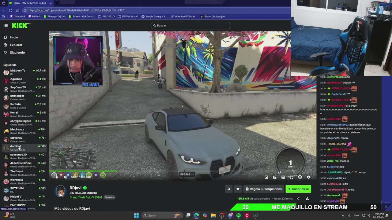Click the Kick logo
Viewport: 392px width, 220px height.
(x=21, y=25)
